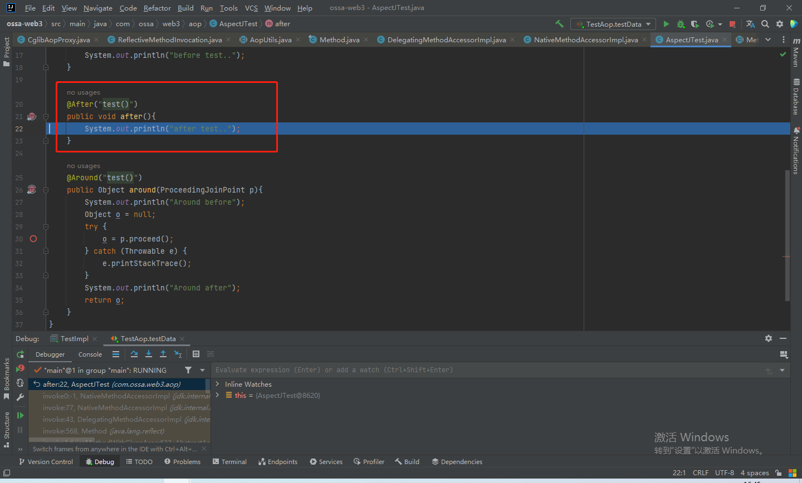Open the TestAop.testData run configuration dropdown

point(613,24)
